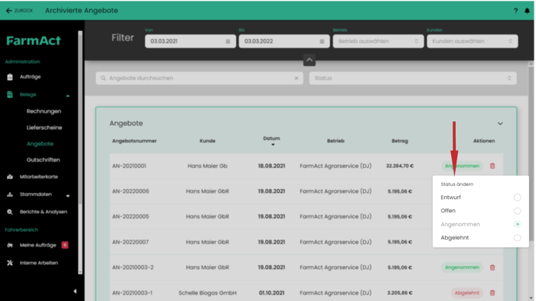Select the Abgelehnt status radio button
The height and width of the screenshot is (301, 536).
pyautogui.click(x=517, y=238)
